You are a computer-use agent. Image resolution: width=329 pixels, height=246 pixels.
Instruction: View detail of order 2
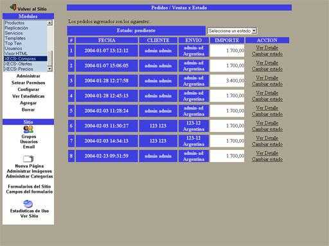pos(267,63)
